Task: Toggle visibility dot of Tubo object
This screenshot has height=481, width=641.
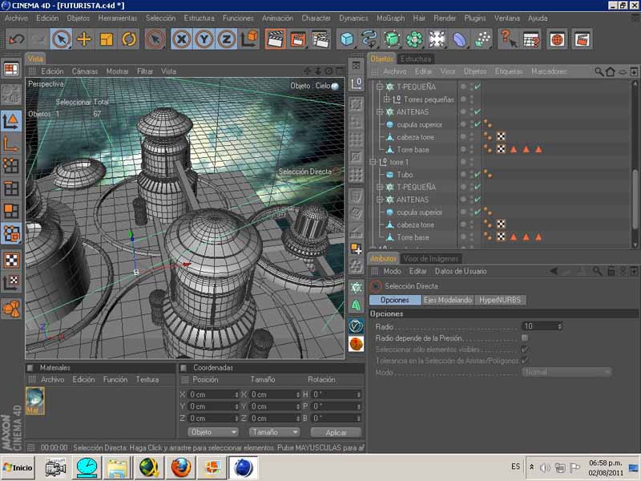Action: click(463, 175)
